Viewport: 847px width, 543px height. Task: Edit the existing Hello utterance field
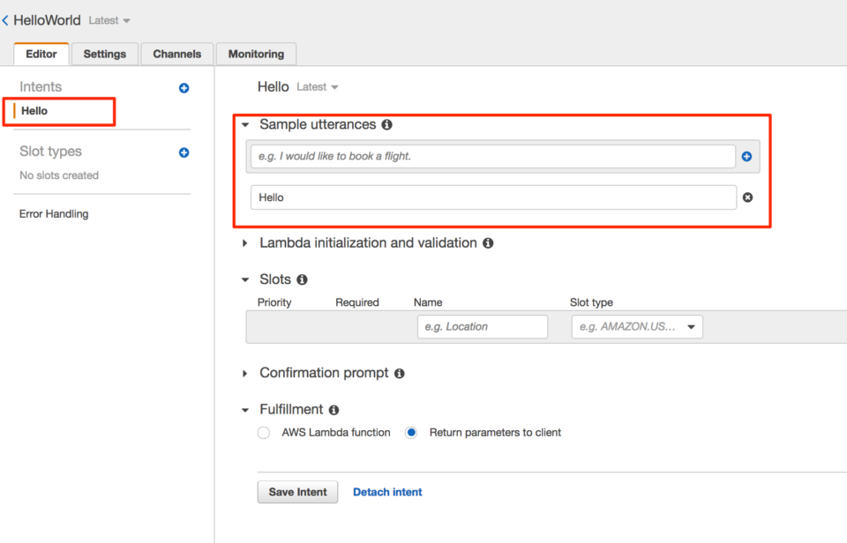coord(493,197)
